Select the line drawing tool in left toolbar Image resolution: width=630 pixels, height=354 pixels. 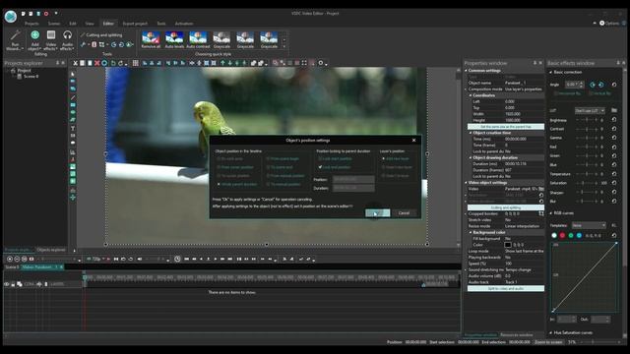(x=73, y=97)
